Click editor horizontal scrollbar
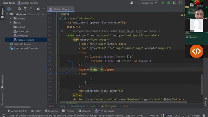The height and width of the screenshot is (117, 208). point(123,102)
